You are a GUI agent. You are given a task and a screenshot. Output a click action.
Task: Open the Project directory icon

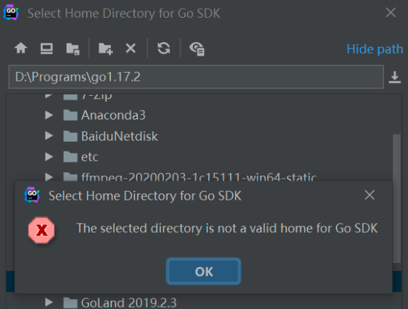pyautogui.click(x=73, y=49)
